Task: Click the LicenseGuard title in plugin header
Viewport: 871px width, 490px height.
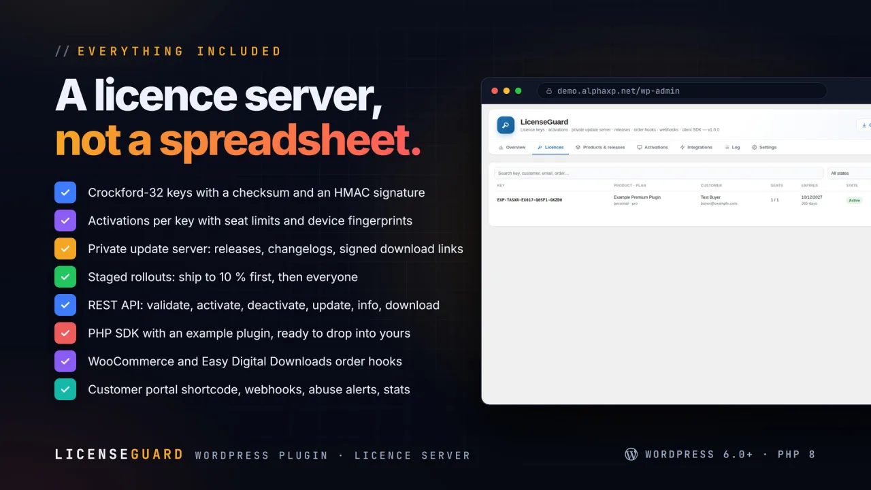Action: [544, 122]
